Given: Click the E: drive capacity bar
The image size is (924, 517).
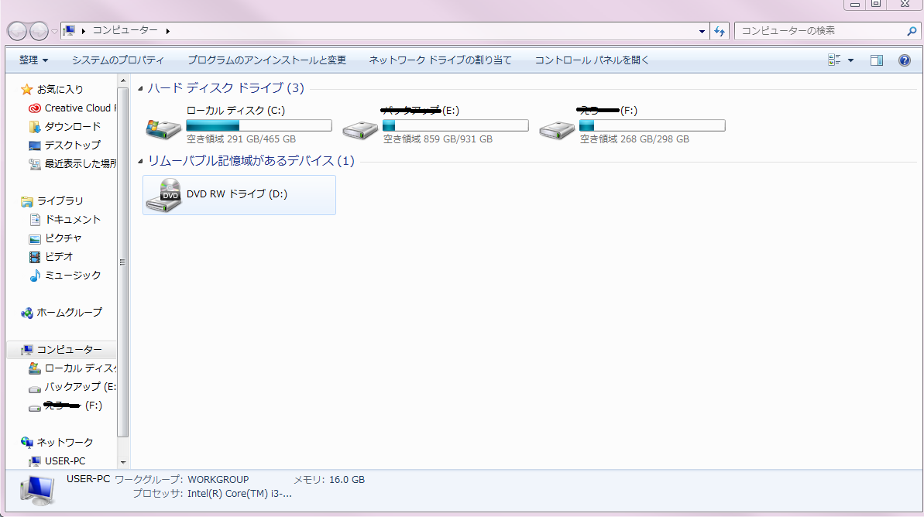Looking at the screenshot, I should coord(455,125).
